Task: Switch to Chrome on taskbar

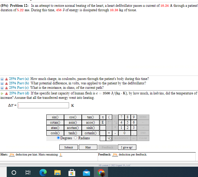Action: coord(101,173)
